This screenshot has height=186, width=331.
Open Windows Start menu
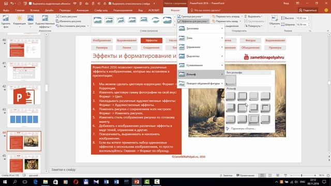(x=5, y=182)
